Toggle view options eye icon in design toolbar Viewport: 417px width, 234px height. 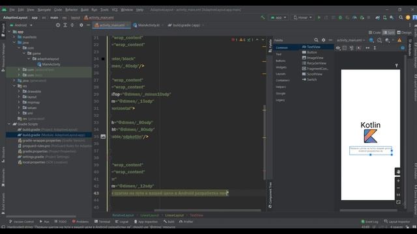tap(338, 48)
